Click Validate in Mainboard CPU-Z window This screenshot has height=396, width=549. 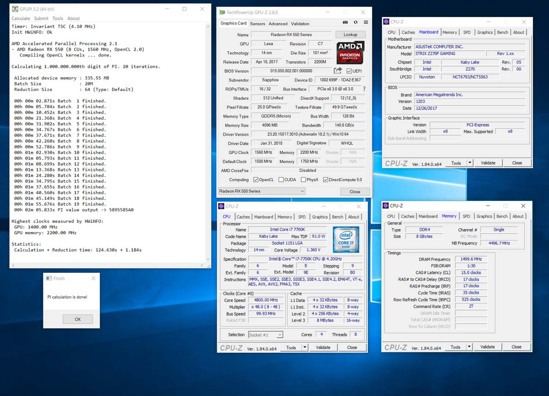point(488,163)
